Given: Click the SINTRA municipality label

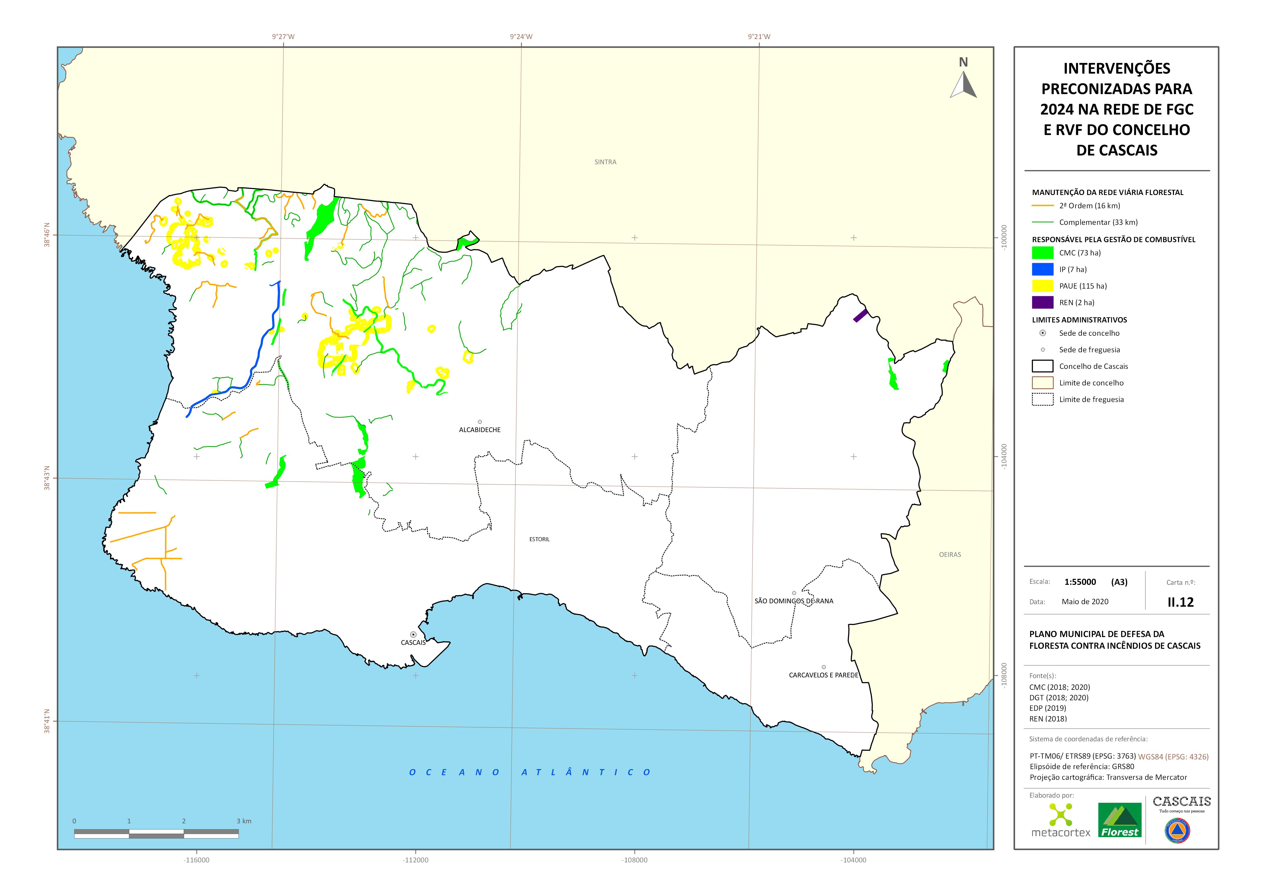Looking at the screenshot, I should 605,162.
